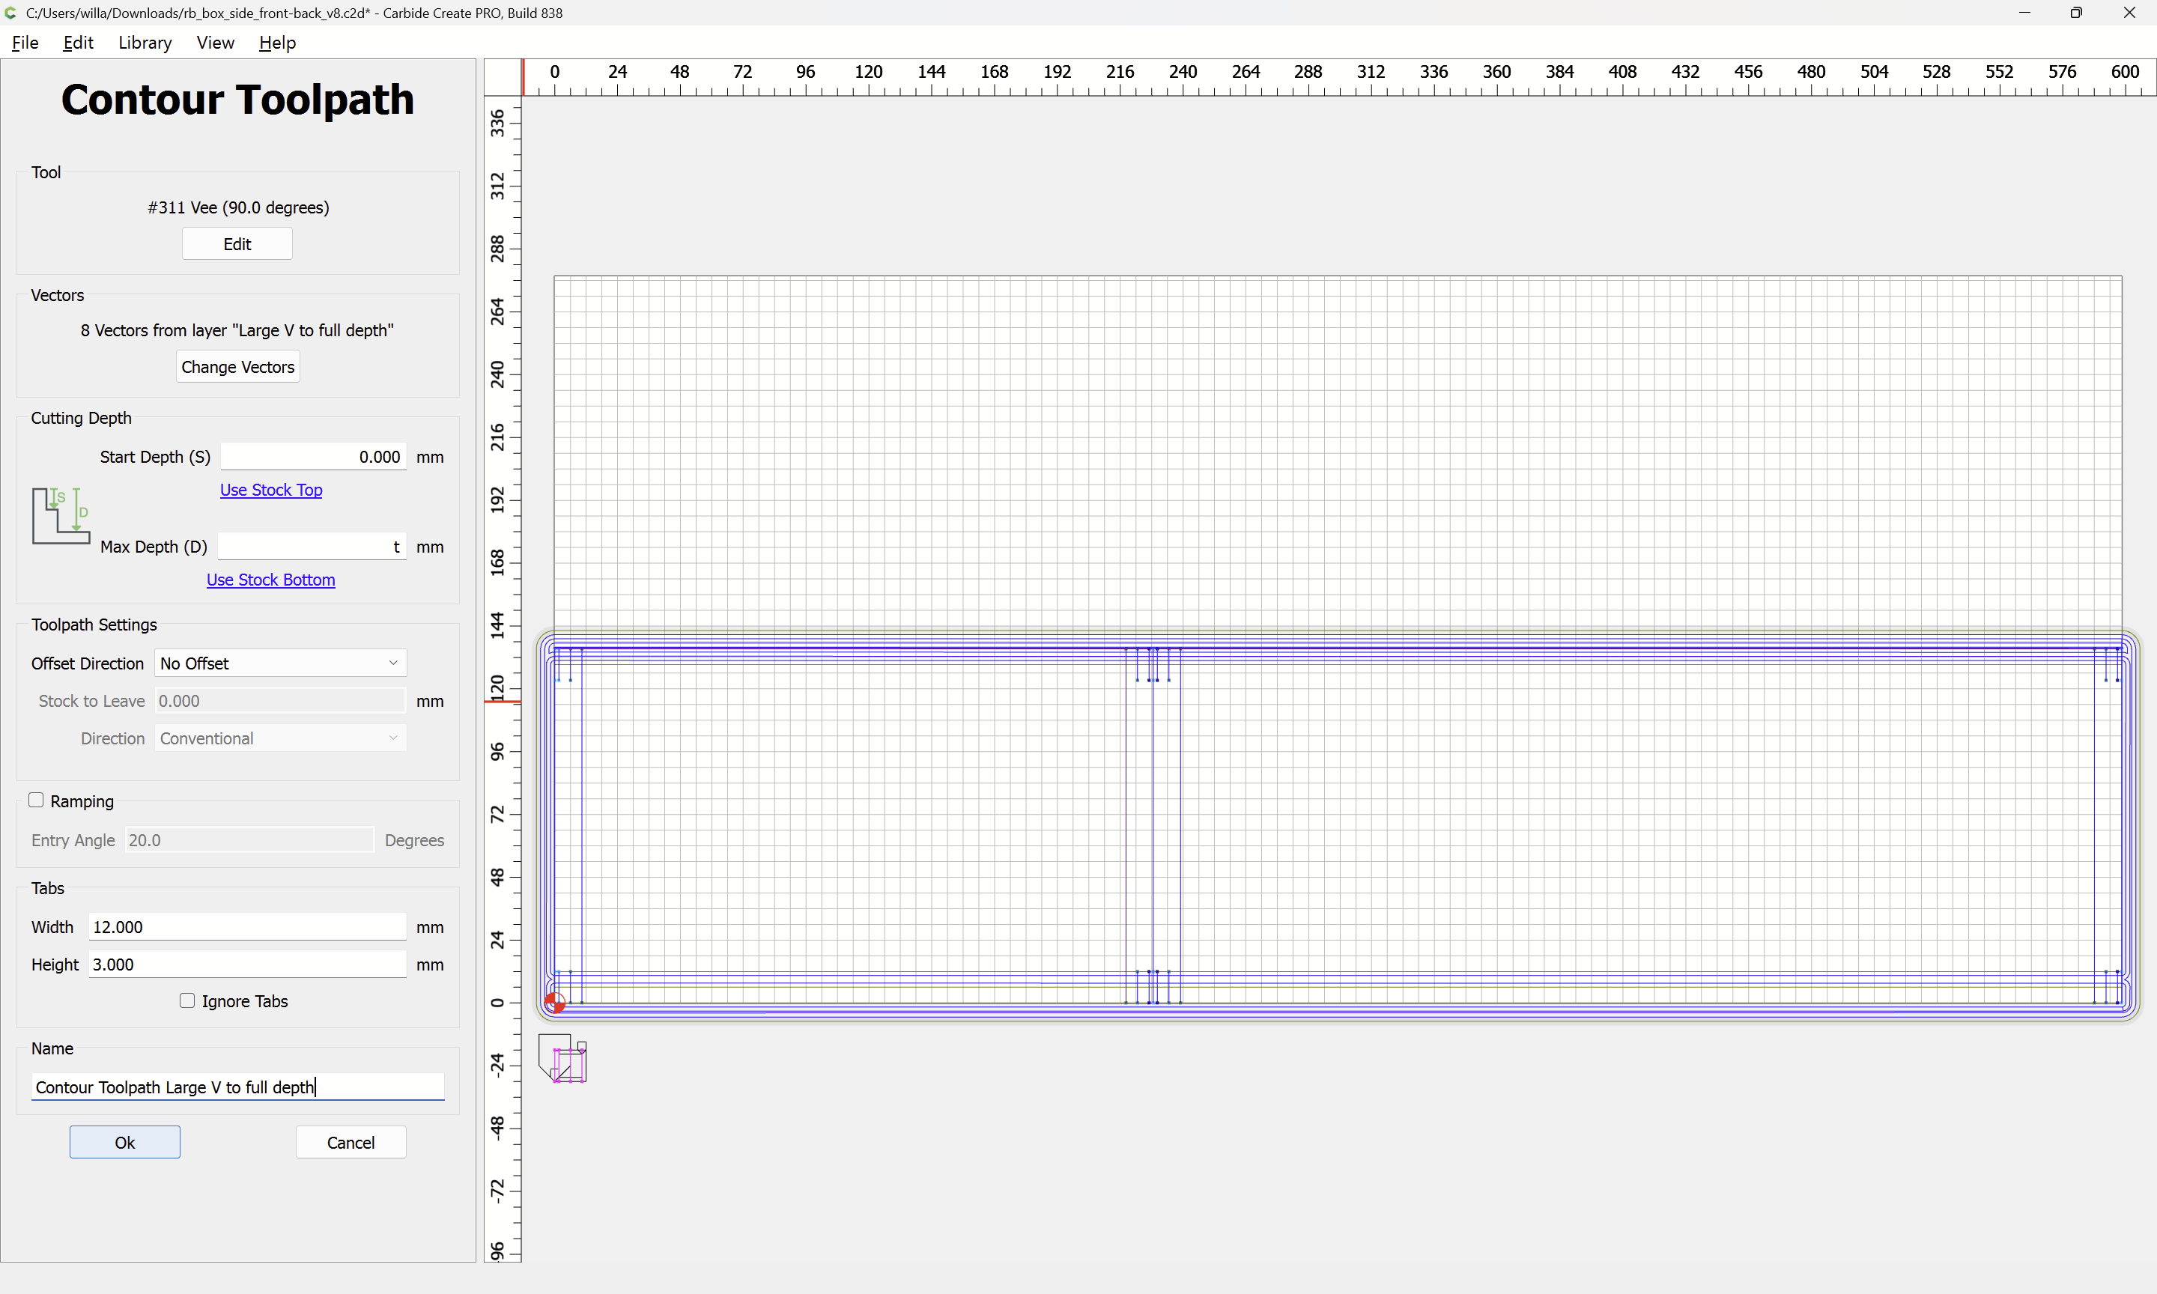
Task: Check the Ignore Tabs checkbox
Action: (187, 1000)
